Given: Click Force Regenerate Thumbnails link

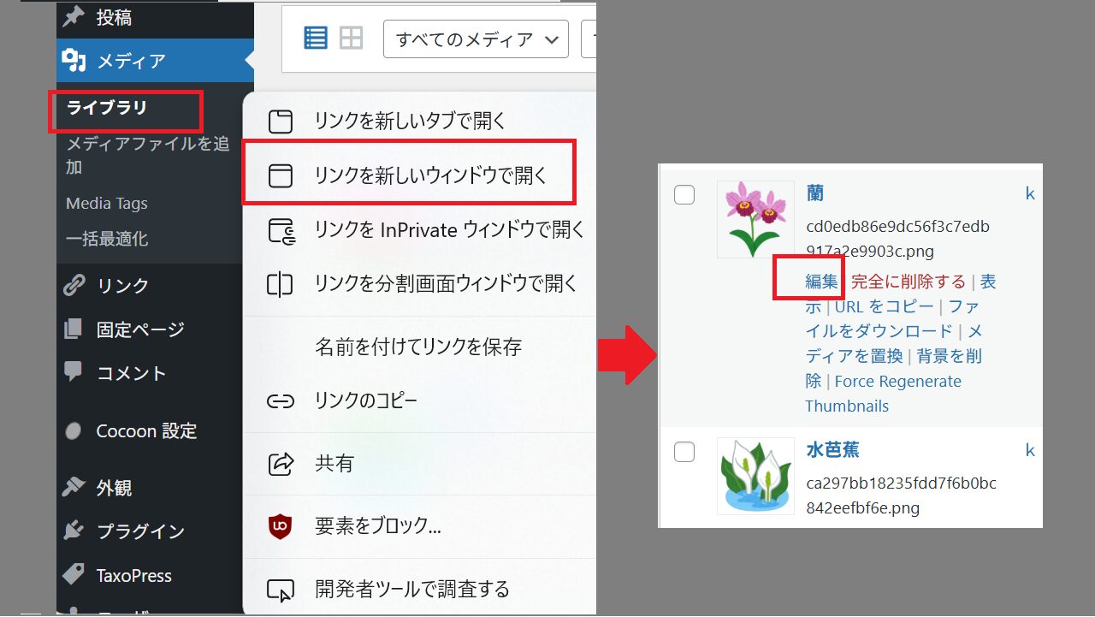Looking at the screenshot, I should click(883, 394).
